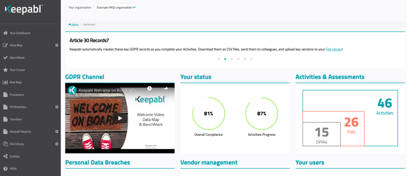The height and width of the screenshot is (176, 407).
Task: Click the 81% Overall Compliance gauge
Action: tap(209, 113)
